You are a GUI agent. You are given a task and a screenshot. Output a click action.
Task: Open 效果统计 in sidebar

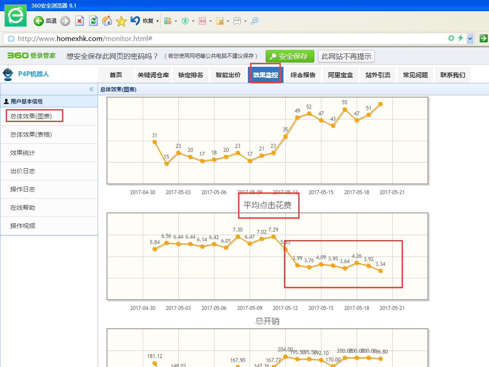[49, 153]
